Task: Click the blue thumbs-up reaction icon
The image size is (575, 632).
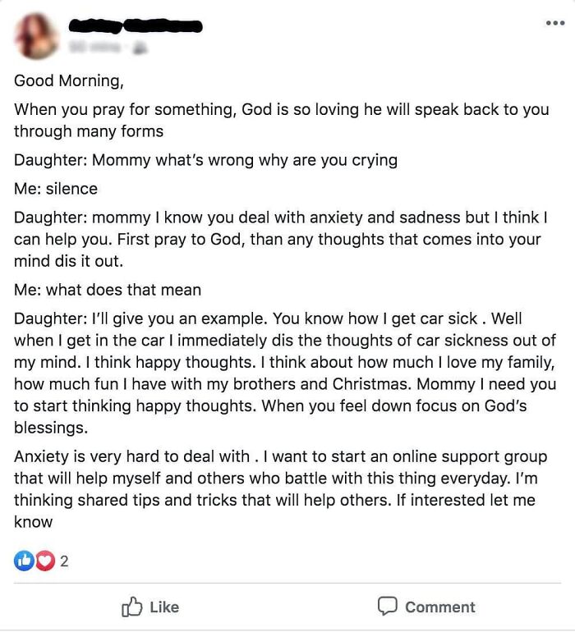Action: [23, 561]
